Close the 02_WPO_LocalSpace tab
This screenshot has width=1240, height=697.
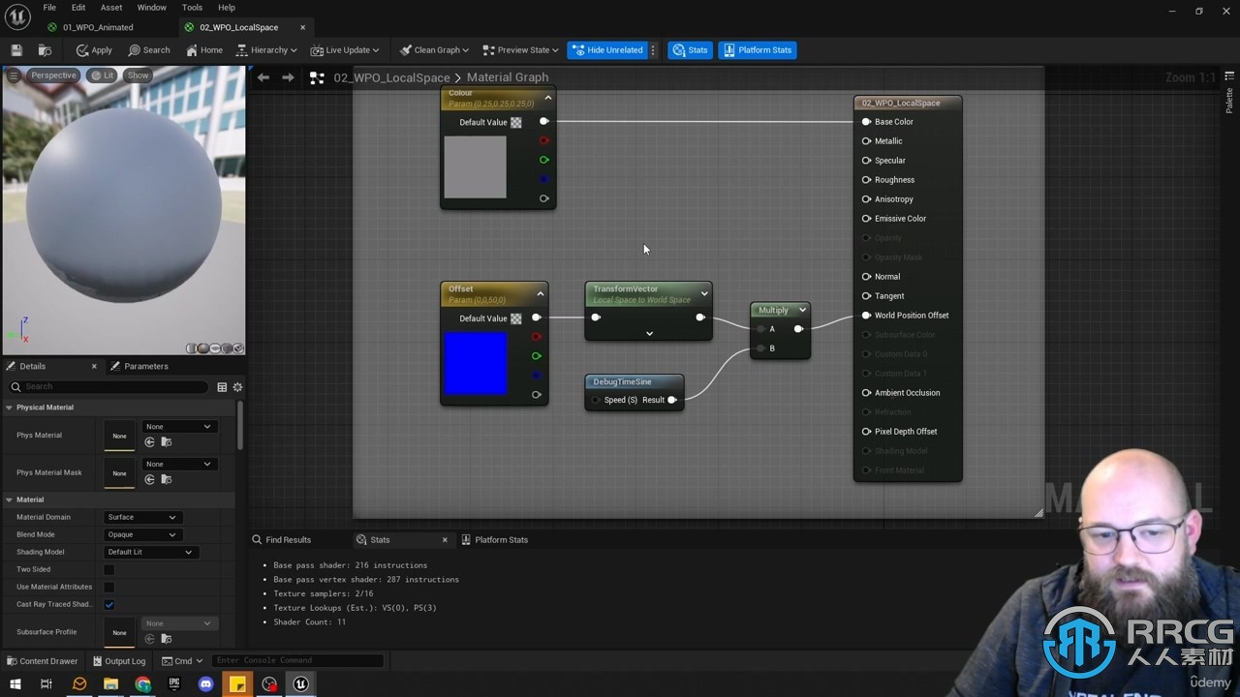302,27
